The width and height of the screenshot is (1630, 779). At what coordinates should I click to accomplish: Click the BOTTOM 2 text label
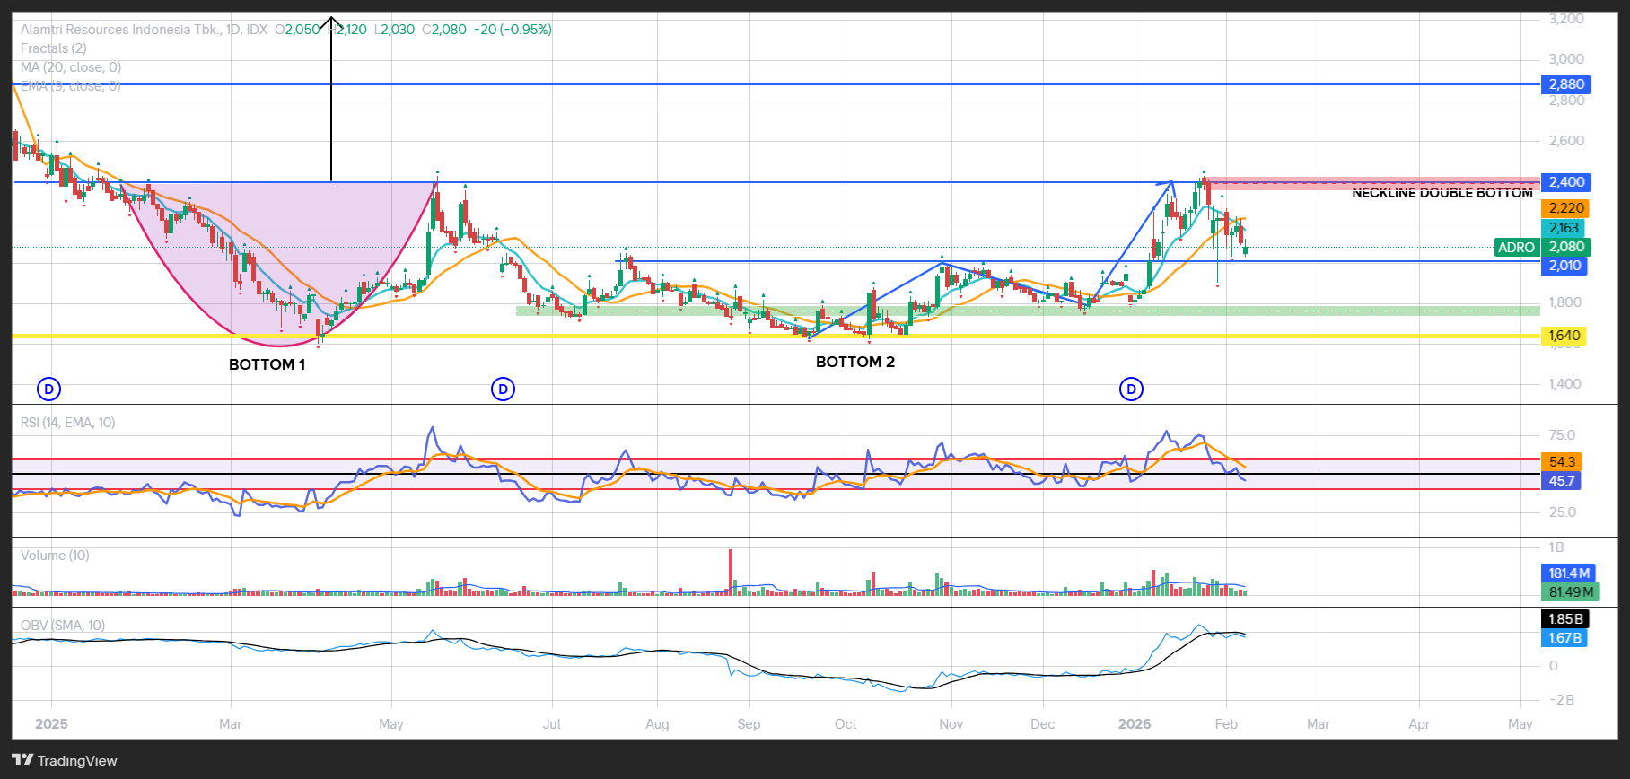(x=854, y=362)
